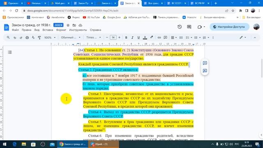Open the Файл menu
Image resolution: width=263 pixels, height=148 pixels.
click(x=15, y=30)
